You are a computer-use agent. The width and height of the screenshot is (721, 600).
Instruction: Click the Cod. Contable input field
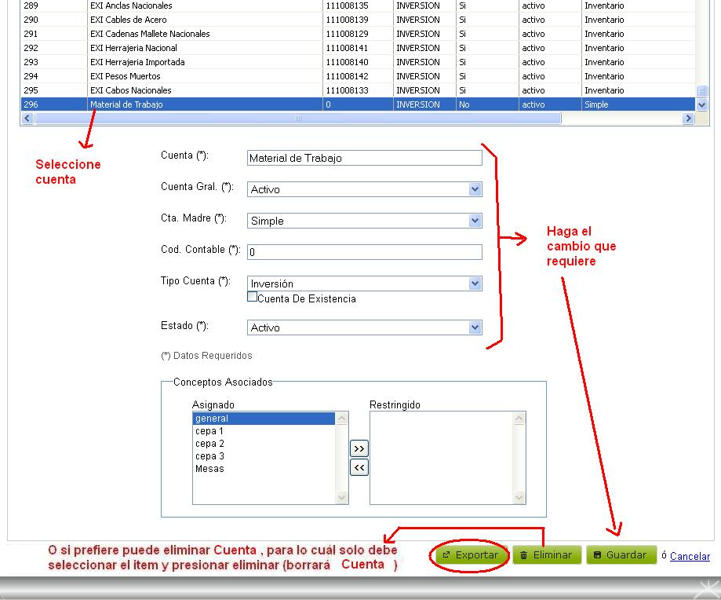(364, 251)
